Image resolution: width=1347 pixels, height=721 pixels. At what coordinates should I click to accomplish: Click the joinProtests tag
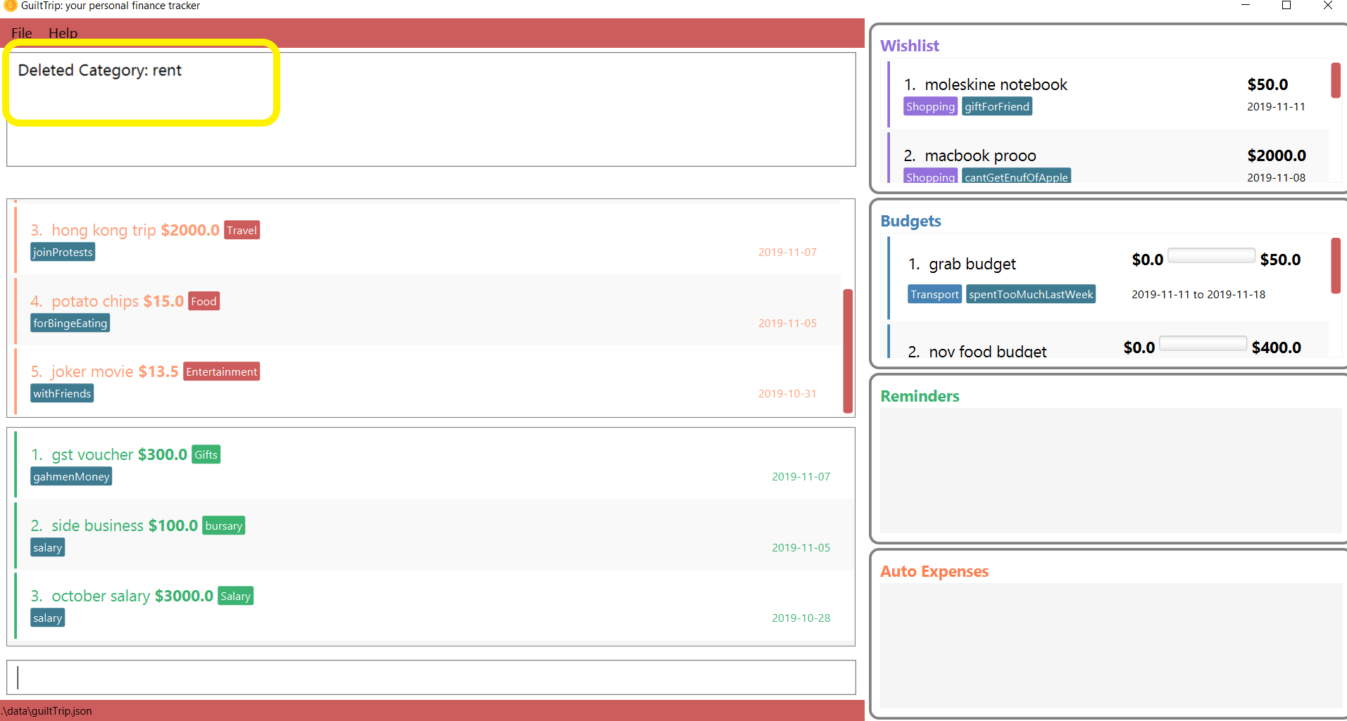click(63, 252)
